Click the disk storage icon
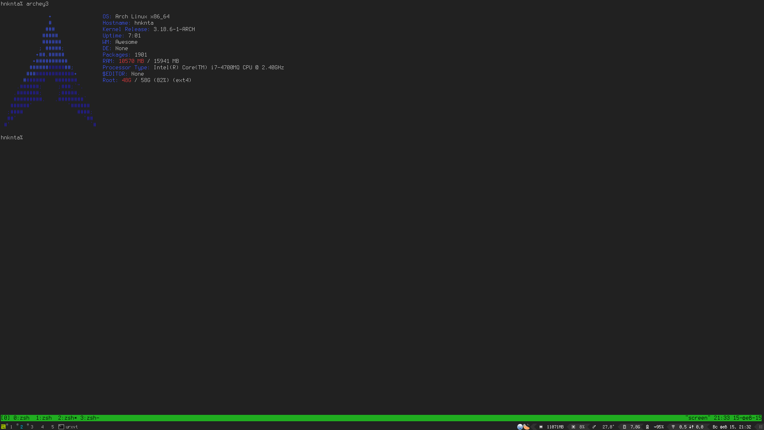 (x=624, y=427)
